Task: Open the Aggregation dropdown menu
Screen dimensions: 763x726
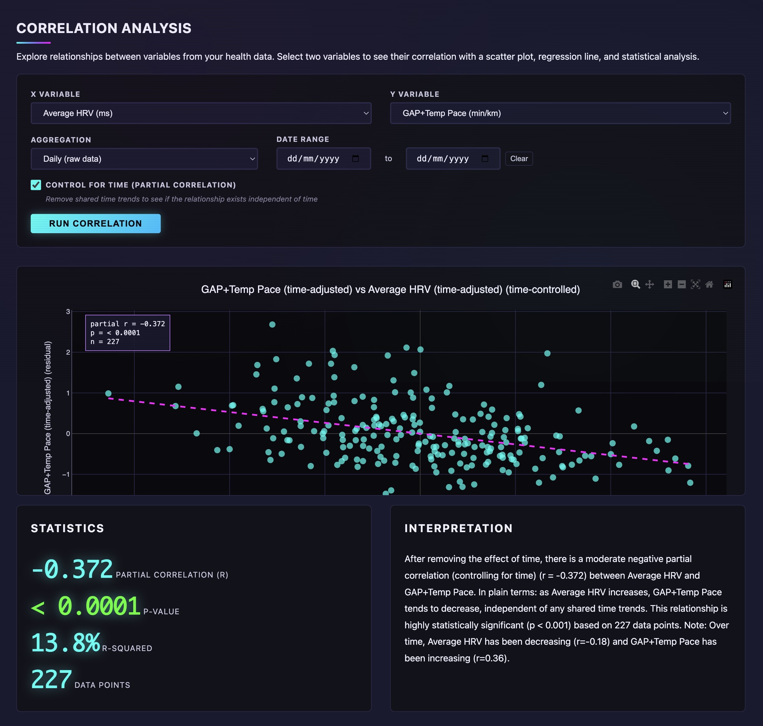Action: pyautogui.click(x=144, y=159)
